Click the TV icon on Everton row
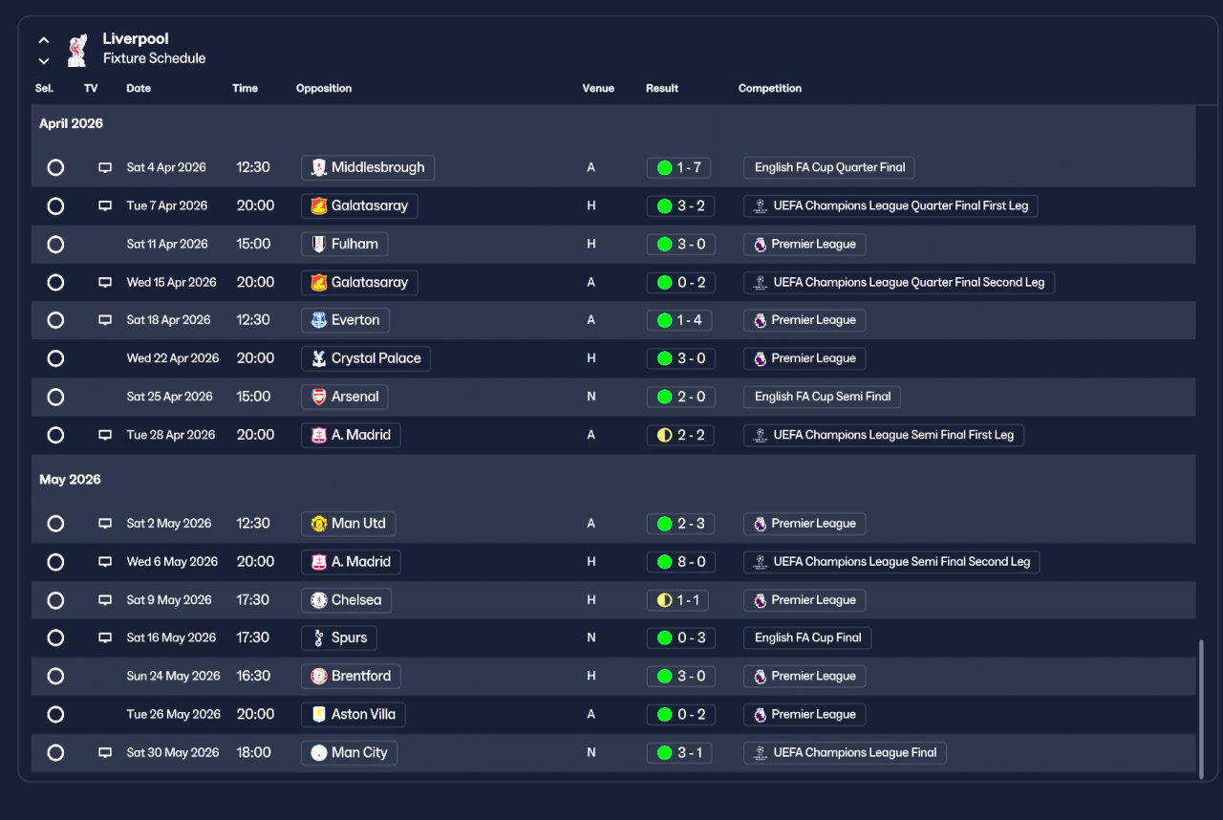Viewport: 1223px width, 820px height. point(105,320)
